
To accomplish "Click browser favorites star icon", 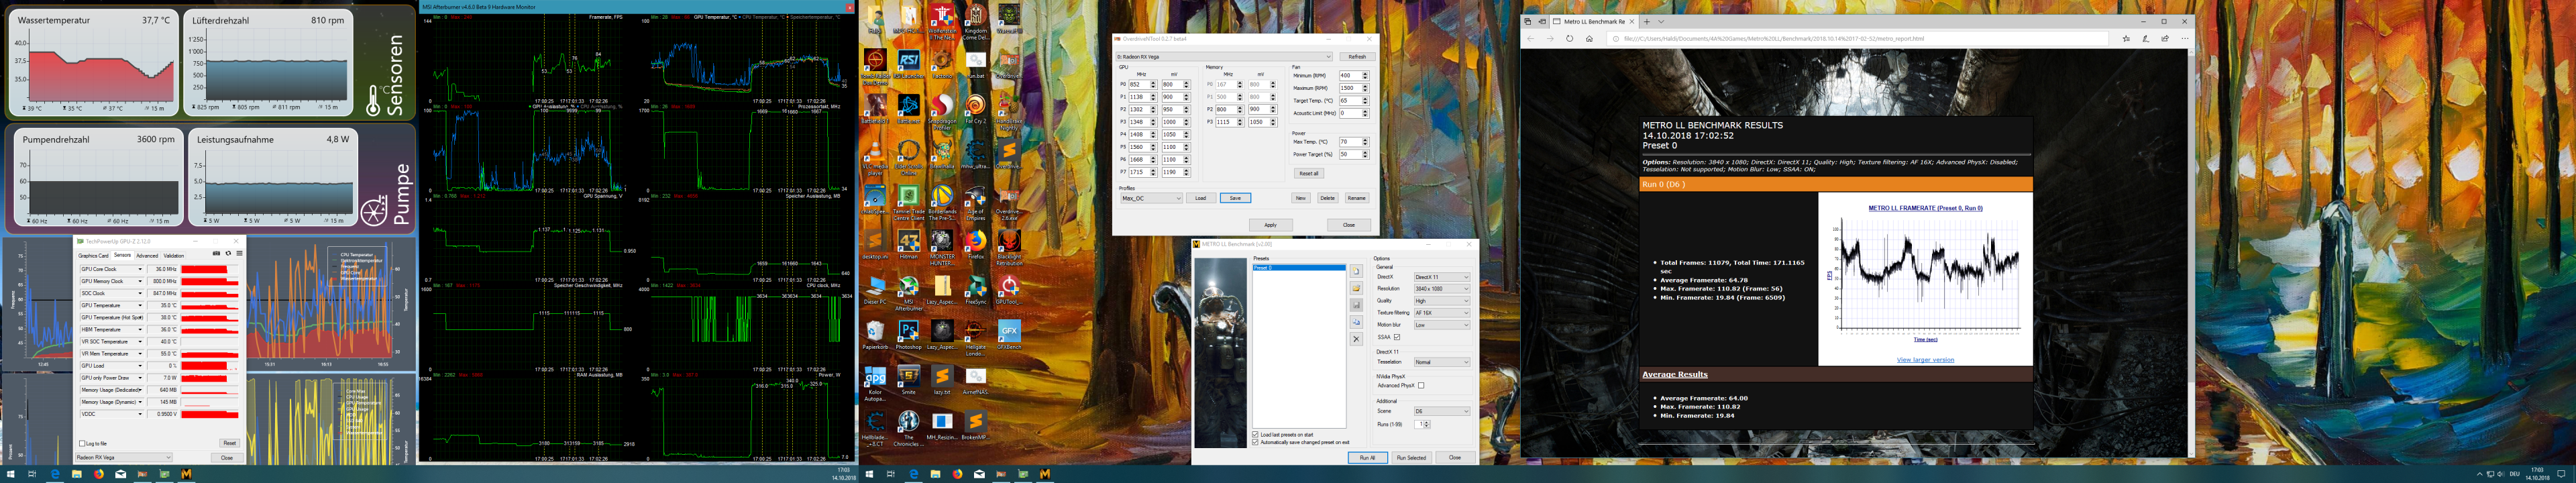I will pos(2126,39).
